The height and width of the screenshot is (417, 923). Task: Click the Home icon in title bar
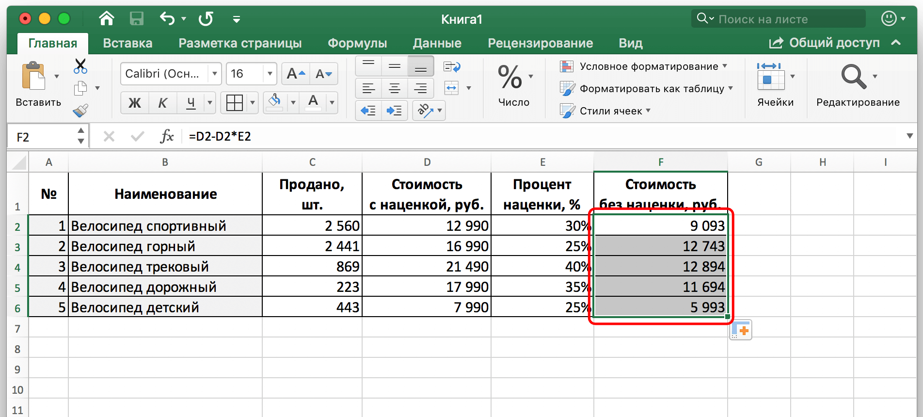[107, 19]
